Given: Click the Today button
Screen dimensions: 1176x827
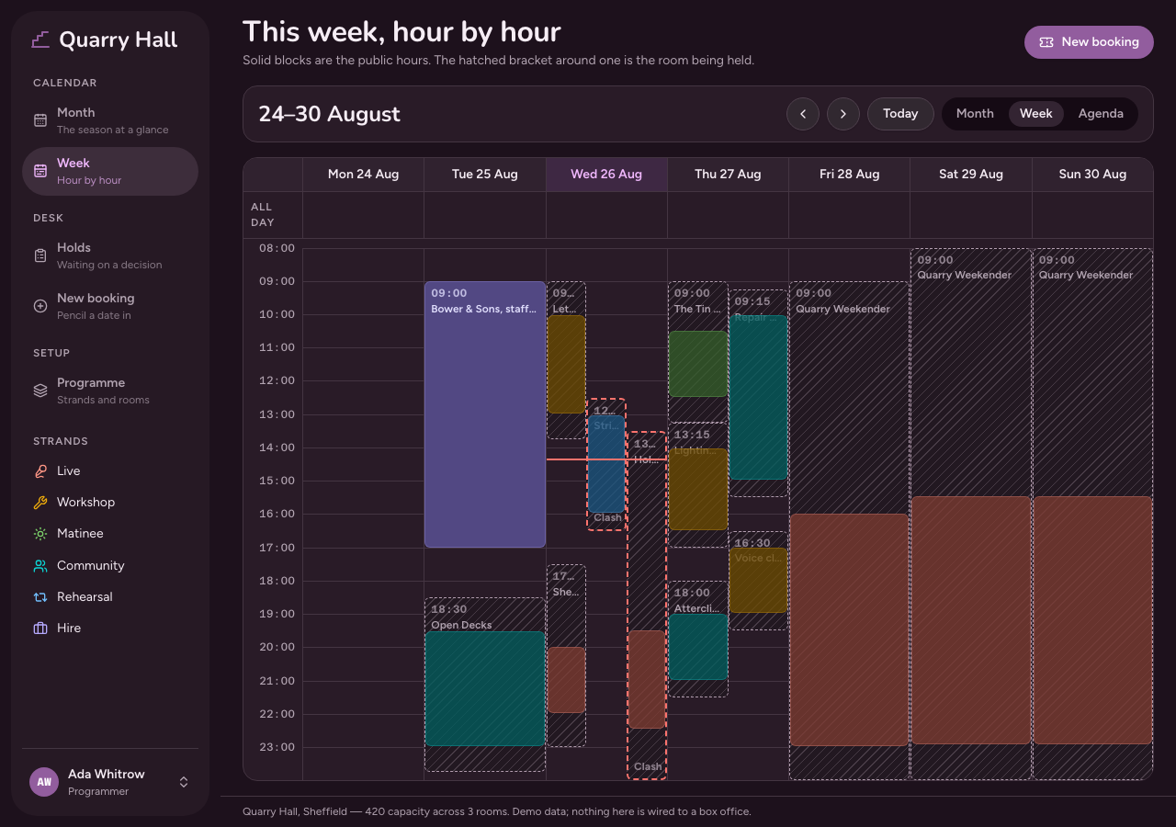Looking at the screenshot, I should [x=900, y=114].
